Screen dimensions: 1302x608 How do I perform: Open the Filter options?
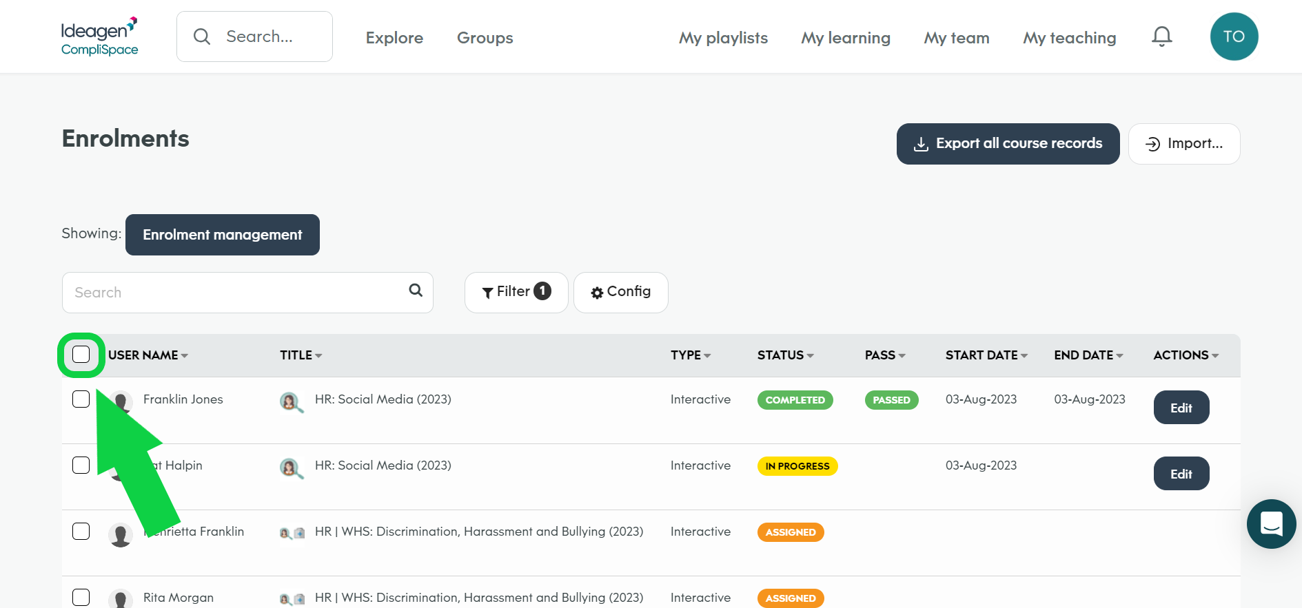(516, 292)
